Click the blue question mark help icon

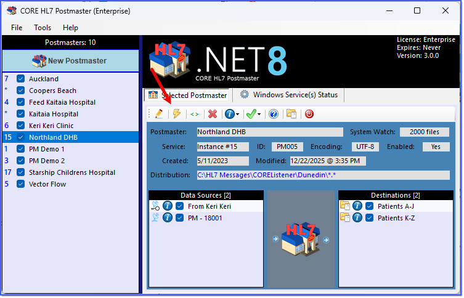point(274,114)
